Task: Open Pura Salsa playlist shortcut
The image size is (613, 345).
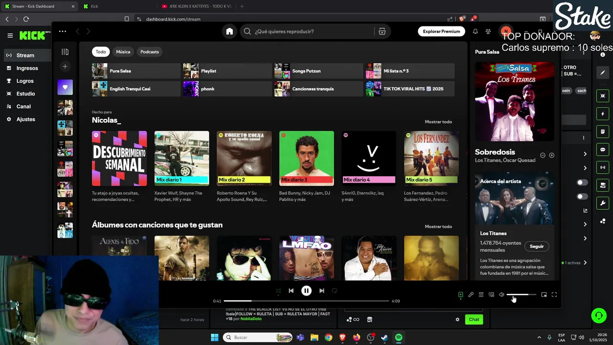Action: point(136,71)
